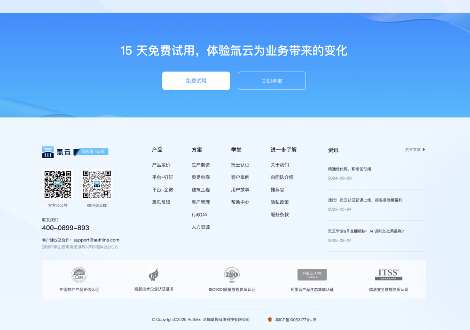This screenshot has width=470, height=330.
Task: Click the 官方公众号 QR code
Action: pyautogui.click(x=58, y=185)
